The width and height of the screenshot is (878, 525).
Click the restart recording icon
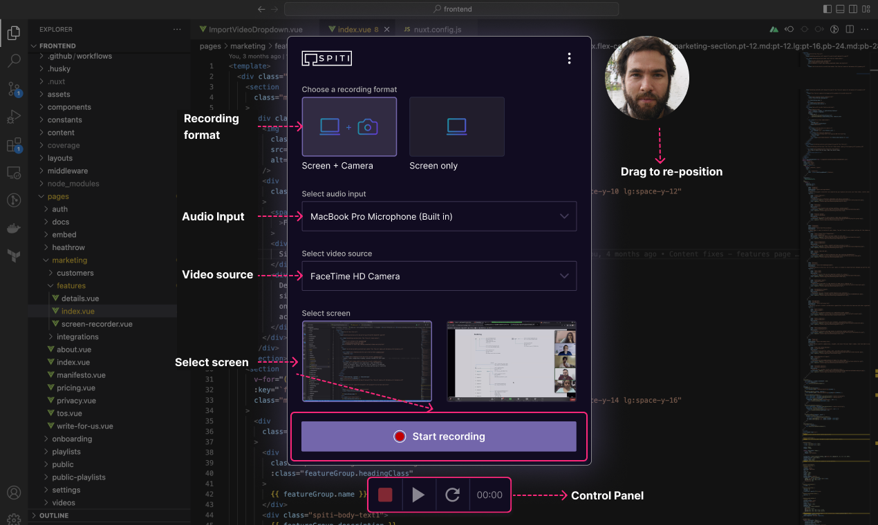[452, 495]
